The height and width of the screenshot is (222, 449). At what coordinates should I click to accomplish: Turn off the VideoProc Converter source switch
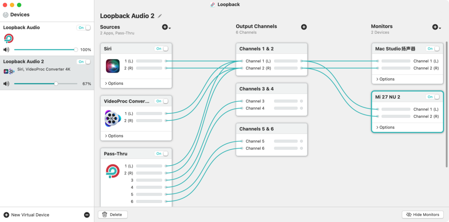pyautogui.click(x=161, y=101)
